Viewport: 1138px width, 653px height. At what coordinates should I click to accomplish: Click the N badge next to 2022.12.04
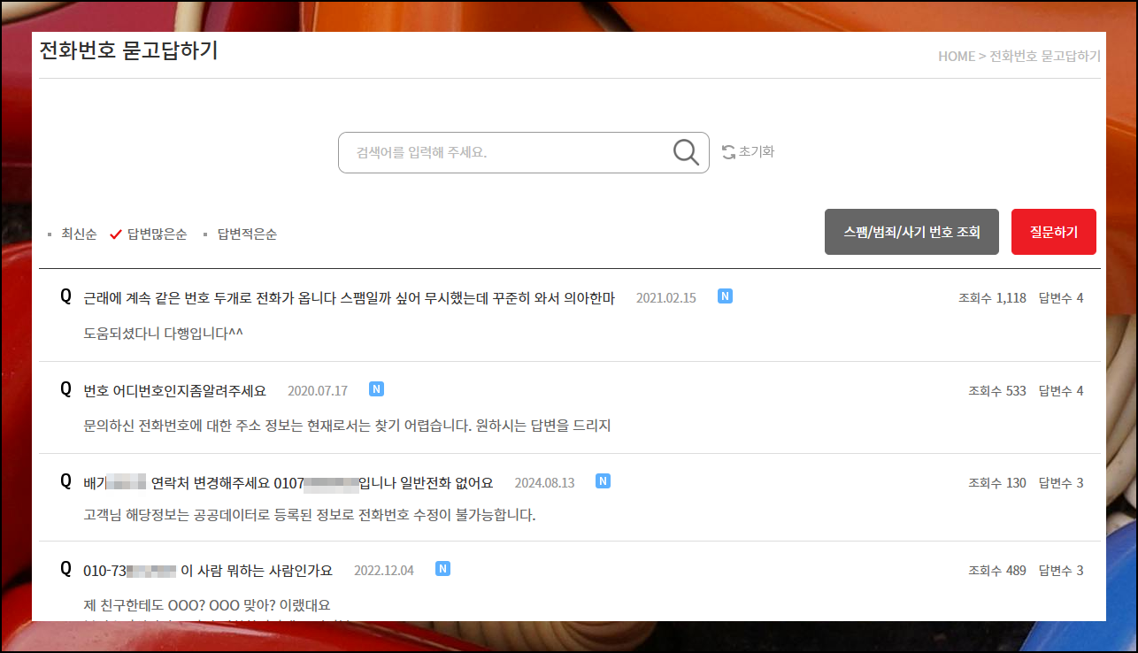[442, 569]
